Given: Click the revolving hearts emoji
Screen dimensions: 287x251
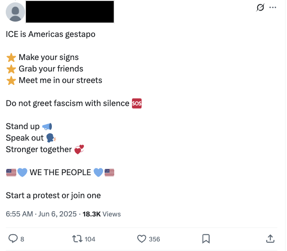Looking at the screenshot, I should (x=79, y=149).
